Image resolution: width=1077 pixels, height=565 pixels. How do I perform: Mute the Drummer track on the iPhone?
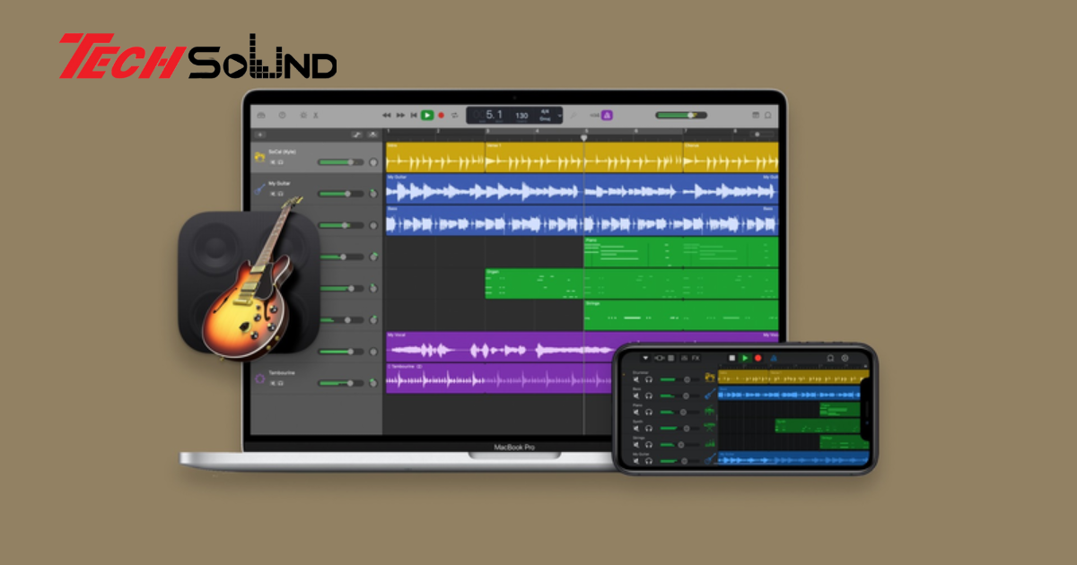pyautogui.click(x=636, y=379)
